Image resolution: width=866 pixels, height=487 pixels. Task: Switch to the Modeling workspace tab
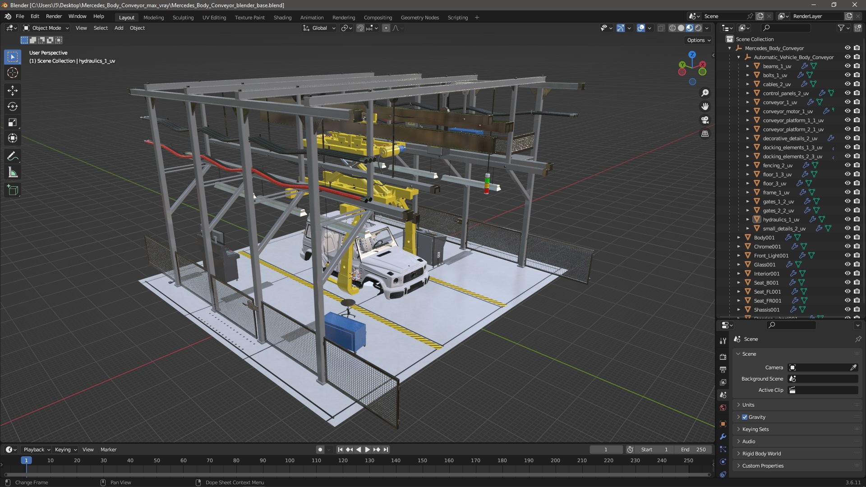coord(153,18)
